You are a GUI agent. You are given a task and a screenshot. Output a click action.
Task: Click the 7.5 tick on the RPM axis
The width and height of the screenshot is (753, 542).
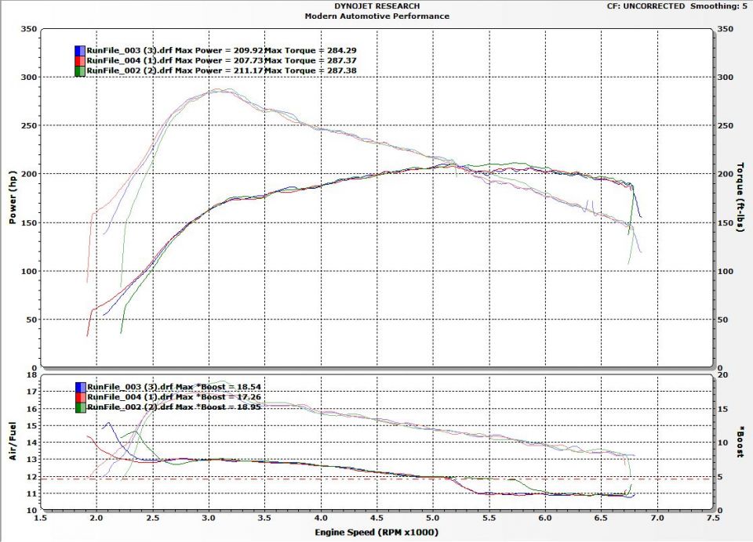(713, 518)
